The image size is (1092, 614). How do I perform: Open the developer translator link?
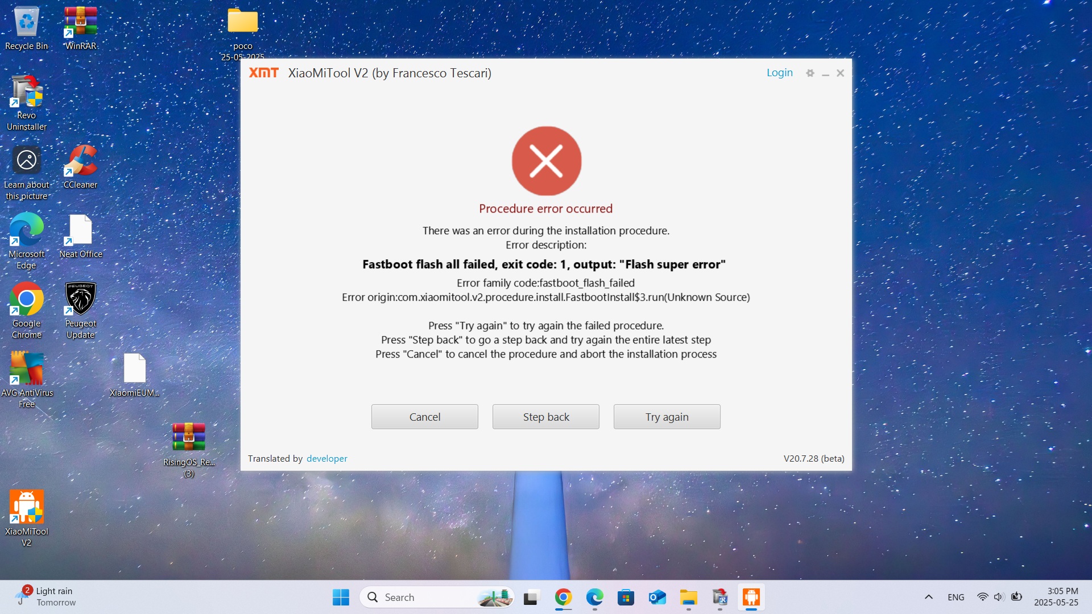(x=326, y=458)
